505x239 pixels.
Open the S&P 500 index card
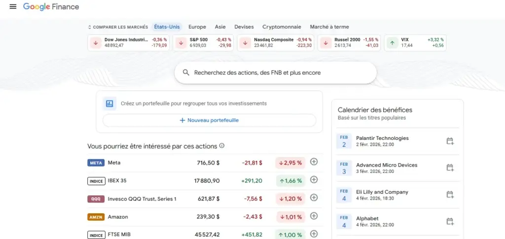pyautogui.click(x=203, y=43)
